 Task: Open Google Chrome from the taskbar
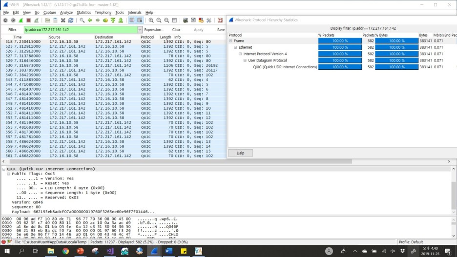pos(65,251)
